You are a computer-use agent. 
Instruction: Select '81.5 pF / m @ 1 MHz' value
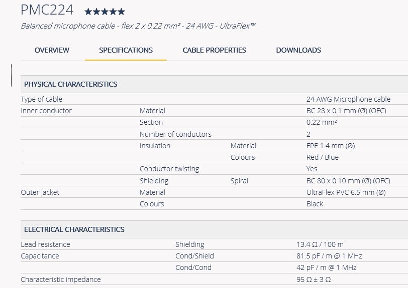pyautogui.click(x=329, y=256)
